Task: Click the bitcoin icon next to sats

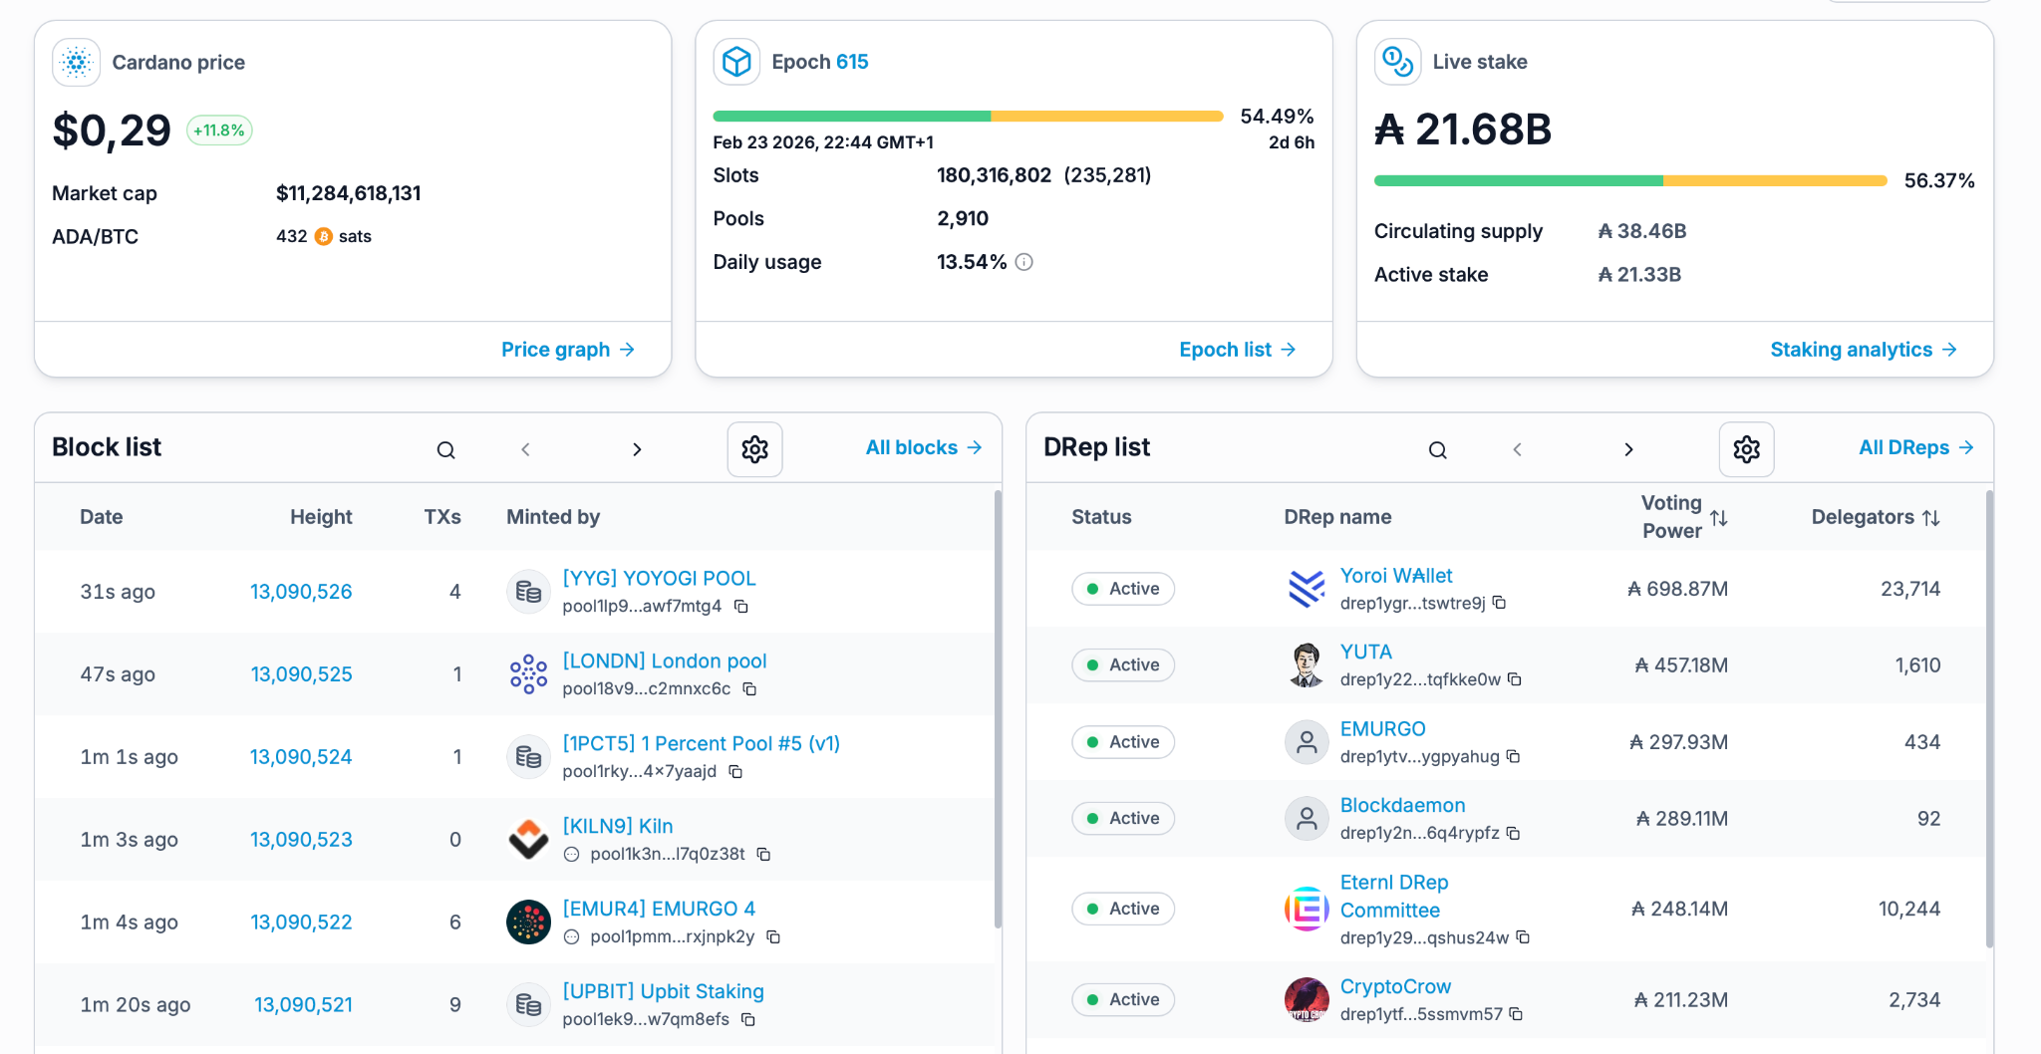Action: [323, 236]
